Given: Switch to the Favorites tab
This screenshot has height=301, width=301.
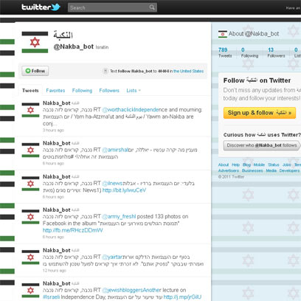Looking at the screenshot, I should pyautogui.click(x=55, y=91).
